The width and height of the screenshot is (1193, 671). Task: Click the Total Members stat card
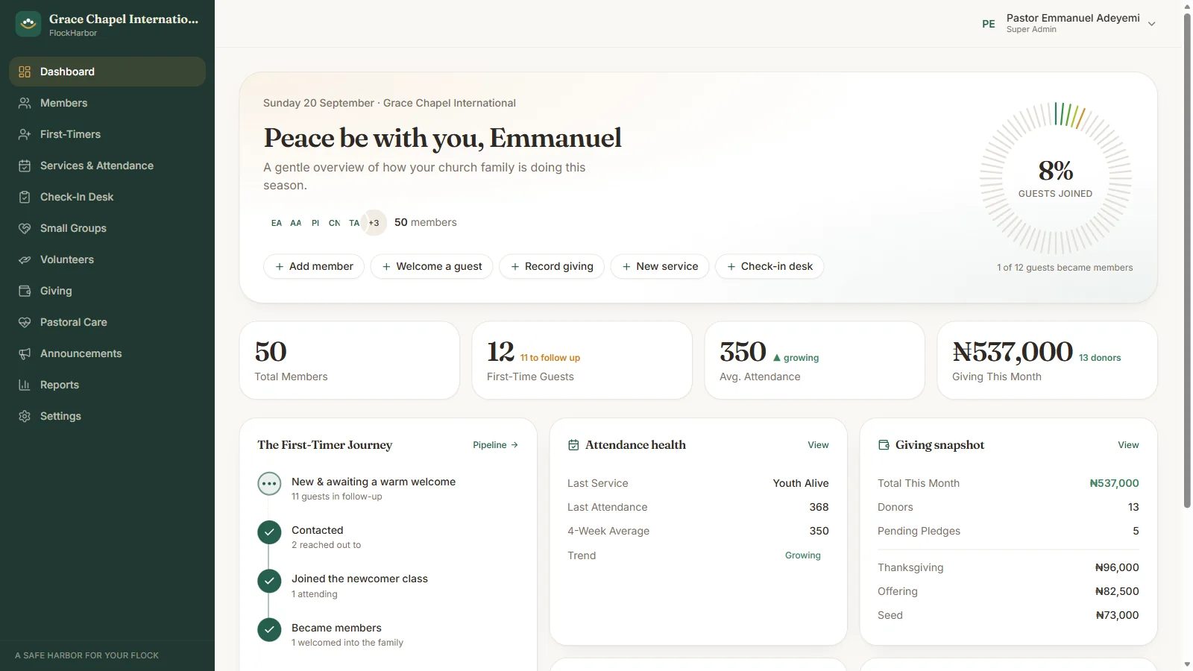pos(350,360)
